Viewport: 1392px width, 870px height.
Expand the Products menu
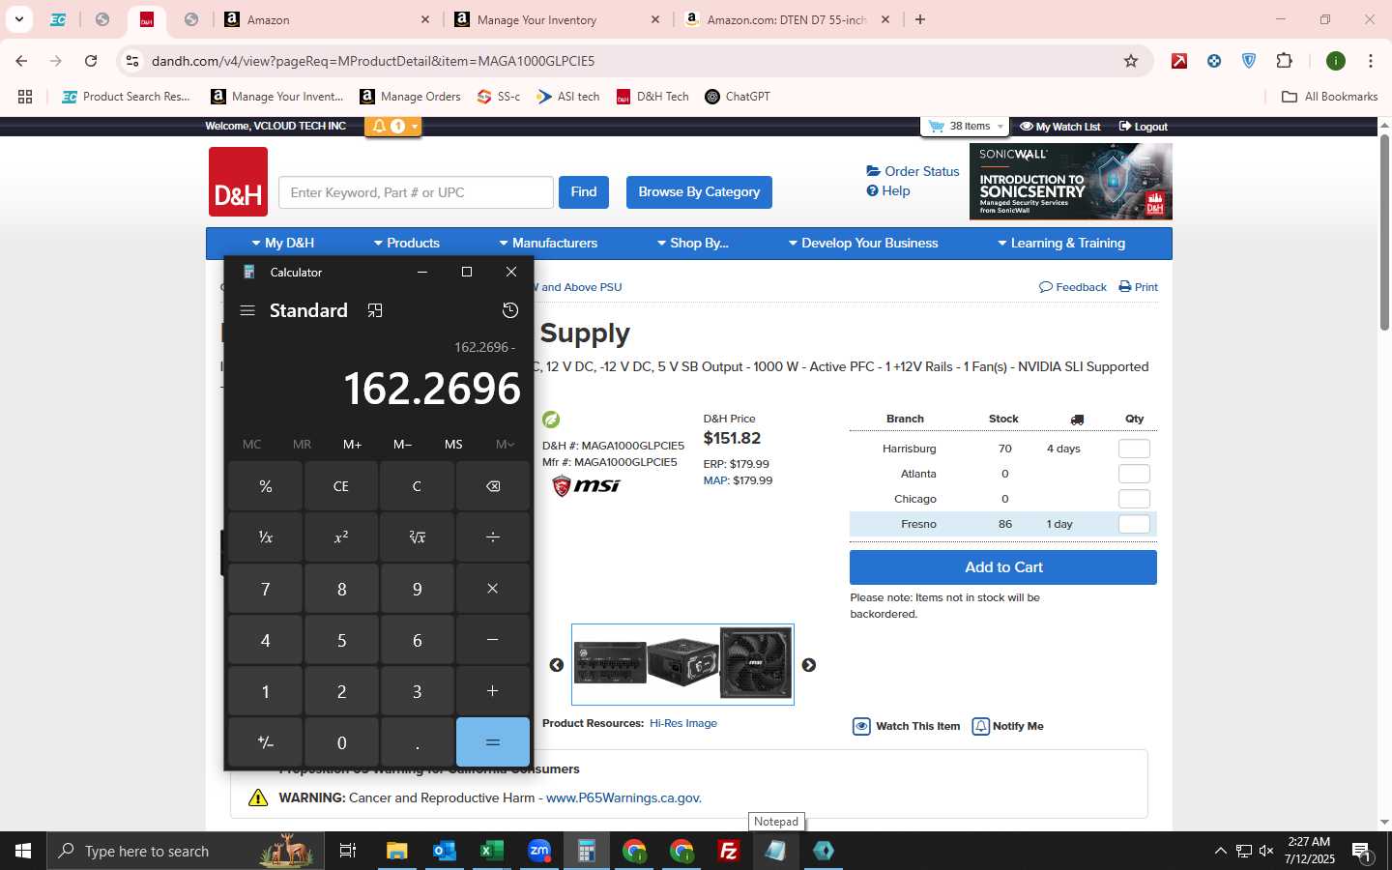[406, 243]
